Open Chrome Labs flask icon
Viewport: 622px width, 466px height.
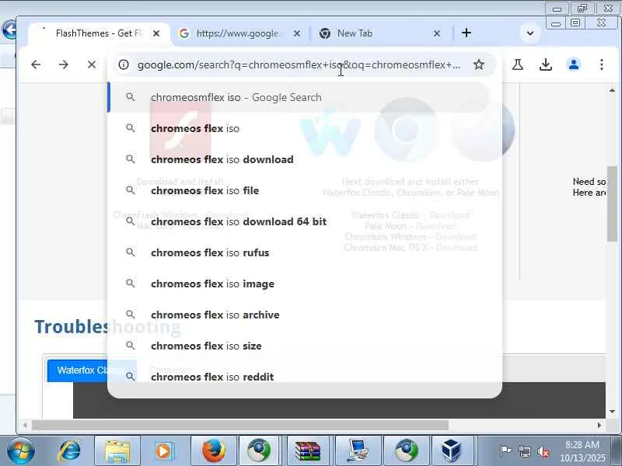pos(518,64)
